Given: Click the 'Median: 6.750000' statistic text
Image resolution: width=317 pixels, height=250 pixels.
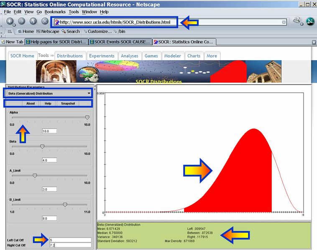Looking at the screenshot, I should (110, 233).
